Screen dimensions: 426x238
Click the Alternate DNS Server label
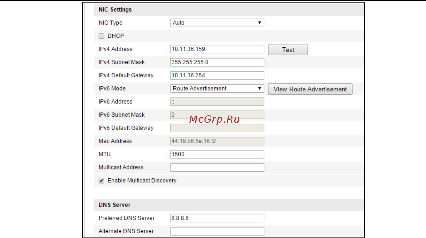pyautogui.click(x=126, y=231)
